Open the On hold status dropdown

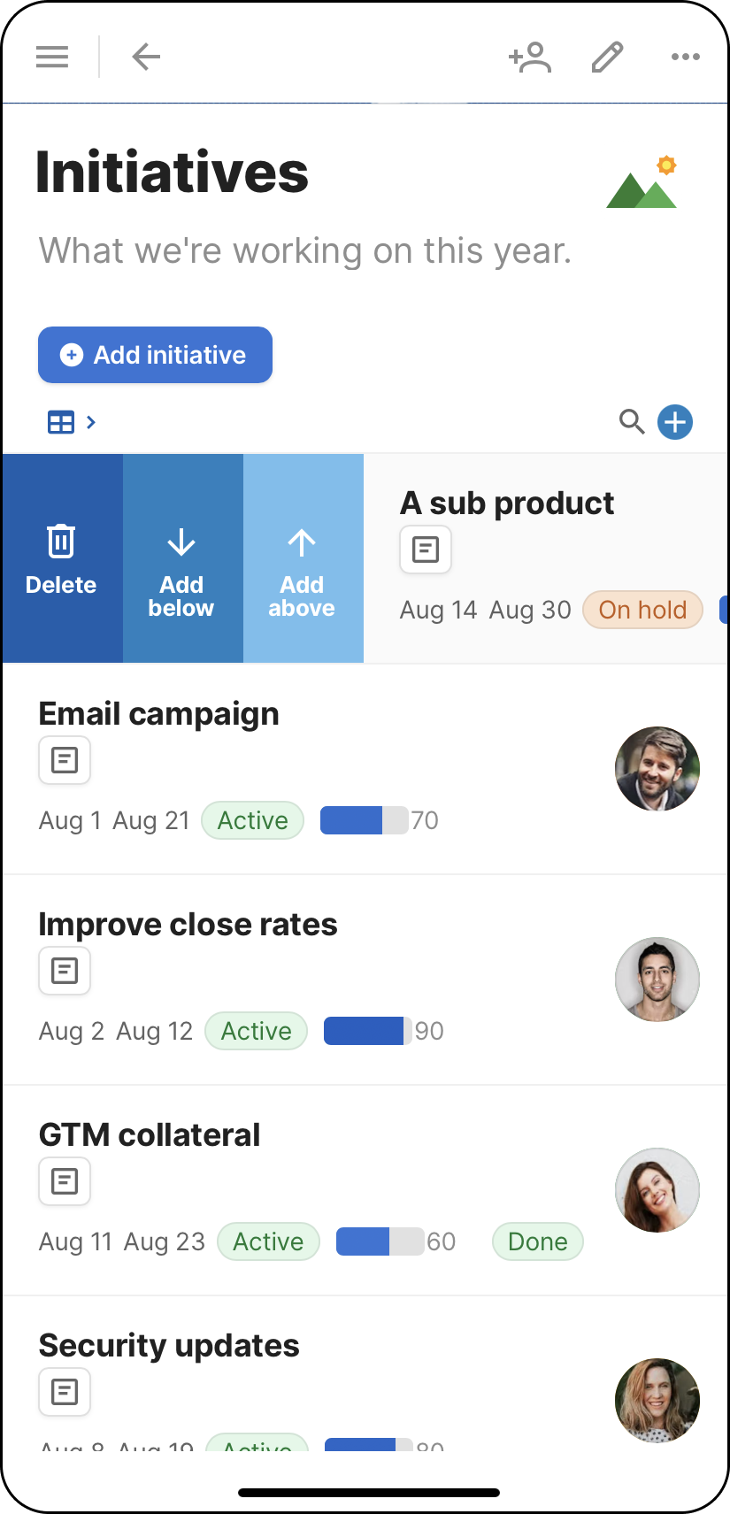point(642,609)
